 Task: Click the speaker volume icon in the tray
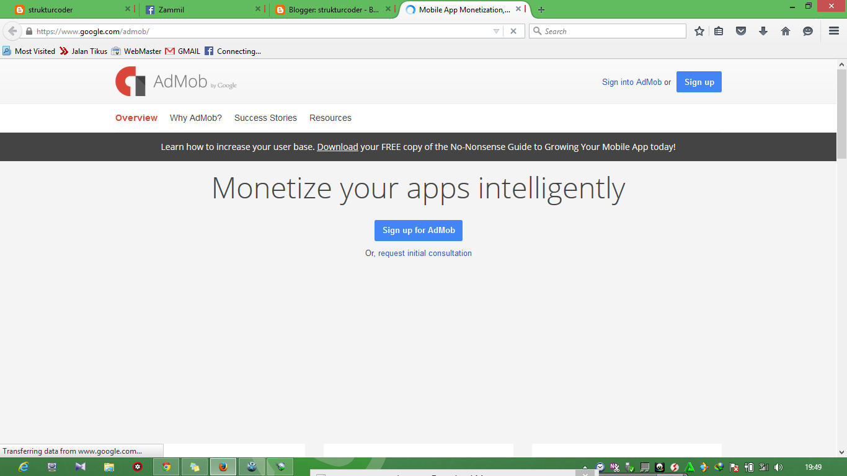coord(779,467)
